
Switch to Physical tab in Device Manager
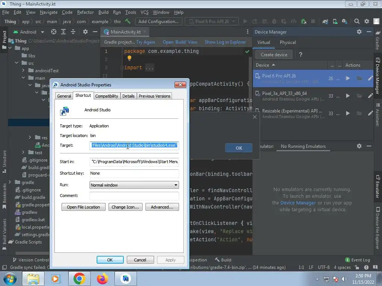coord(288,42)
